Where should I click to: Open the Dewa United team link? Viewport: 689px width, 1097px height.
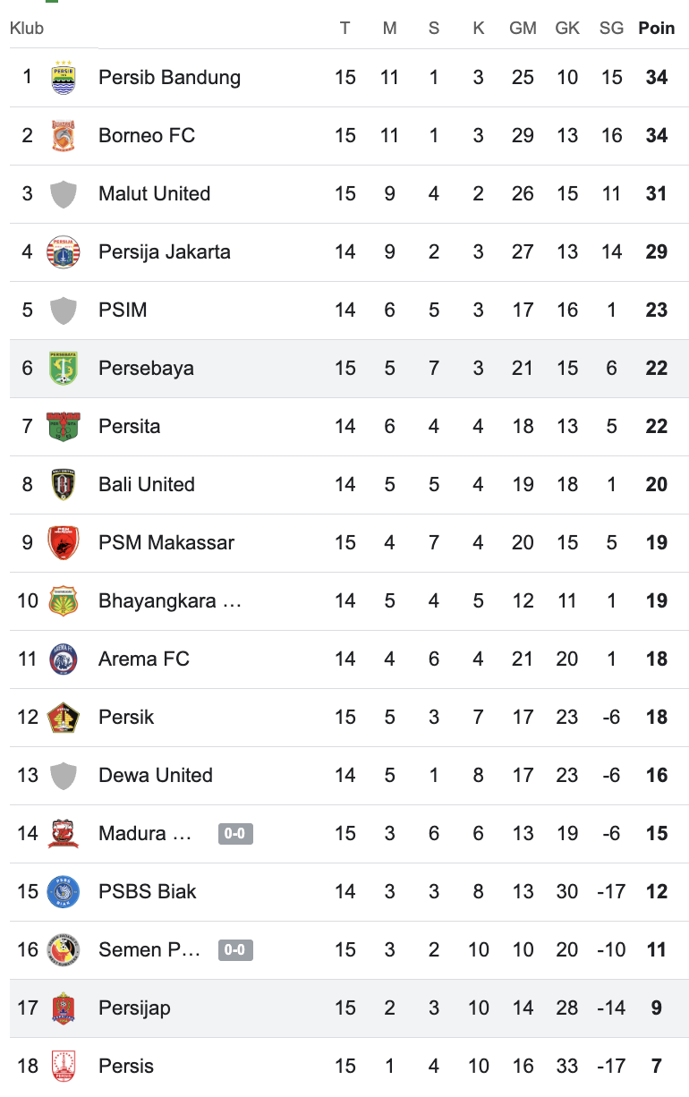pos(156,776)
